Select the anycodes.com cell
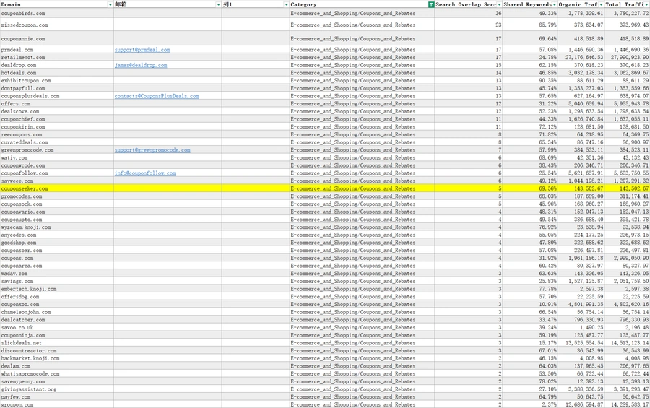650x408 pixels. 57,235
